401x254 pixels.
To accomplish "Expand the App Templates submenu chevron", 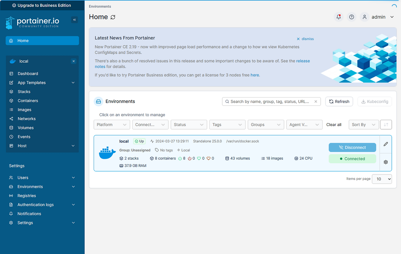I will click(73, 83).
